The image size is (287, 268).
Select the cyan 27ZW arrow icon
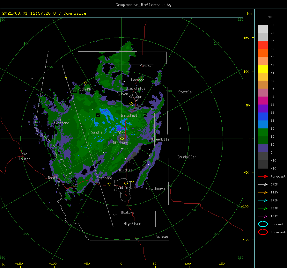[x=263, y=200]
